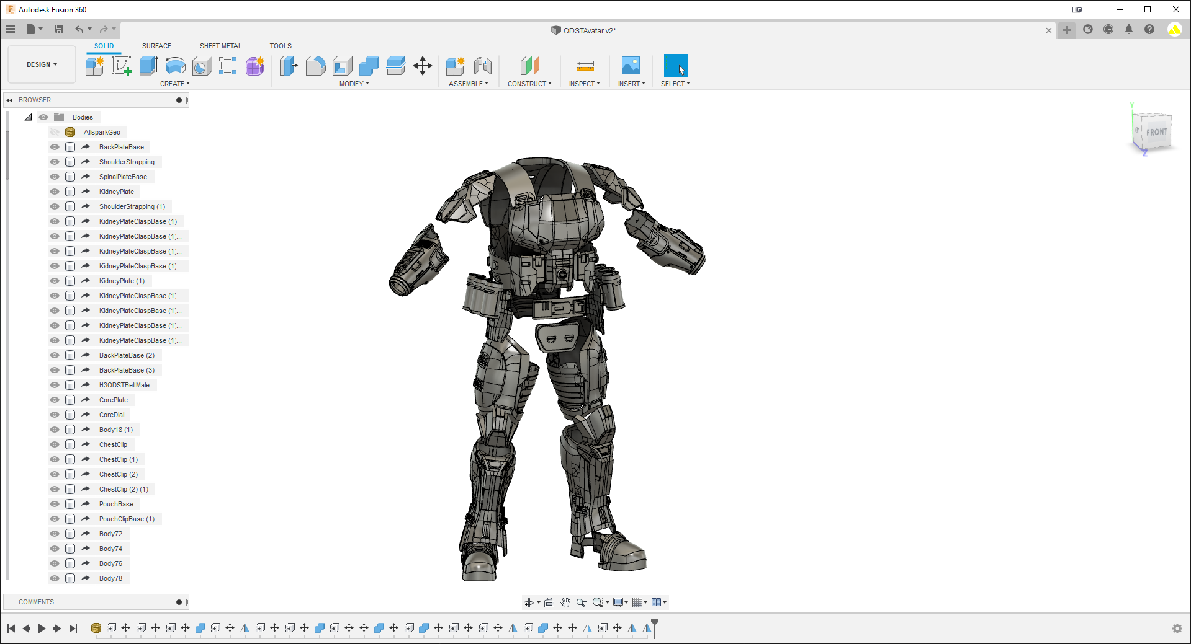
Task: Select the Combine tool
Action: [369, 66]
